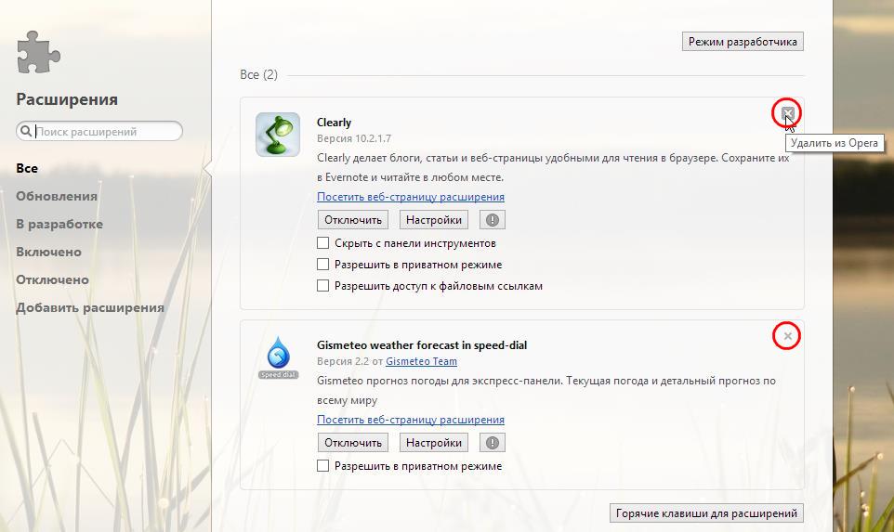Select the 'Все' sidebar category
The height and width of the screenshot is (532, 894).
click(x=27, y=168)
